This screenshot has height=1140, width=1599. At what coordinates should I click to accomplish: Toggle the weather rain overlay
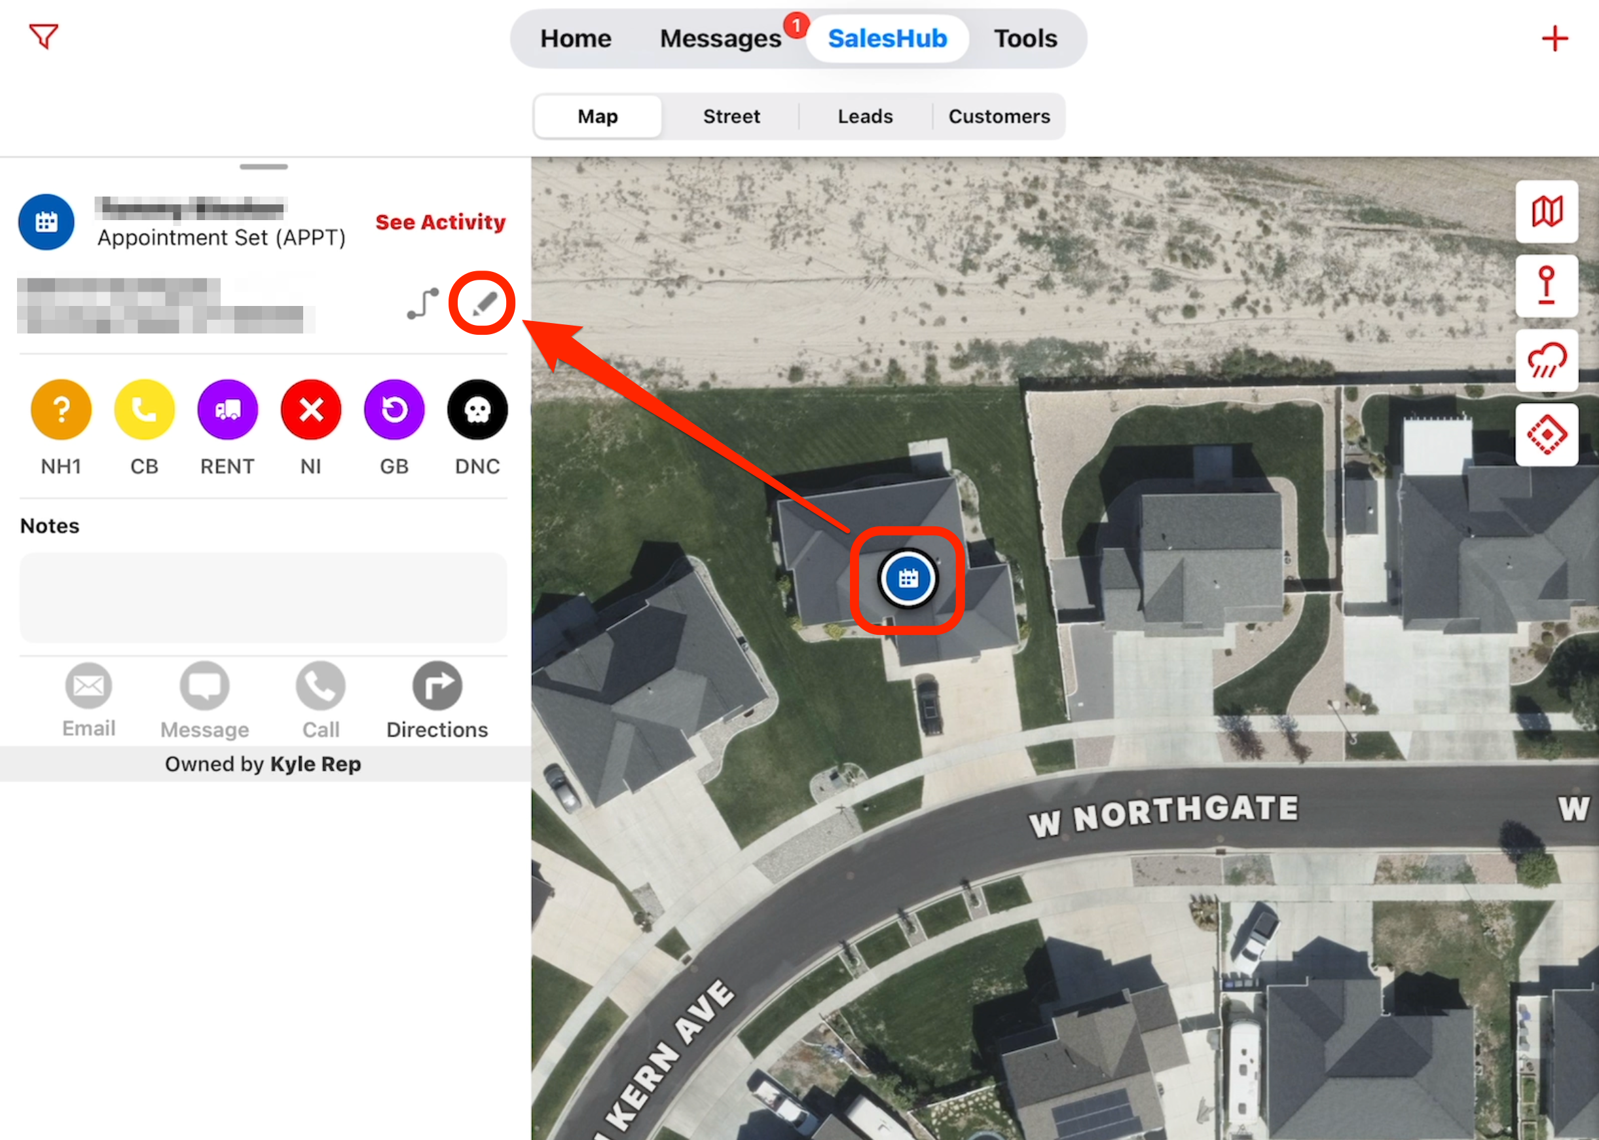pyautogui.click(x=1547, y=360)
